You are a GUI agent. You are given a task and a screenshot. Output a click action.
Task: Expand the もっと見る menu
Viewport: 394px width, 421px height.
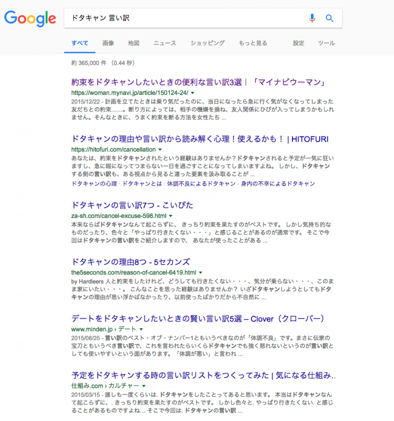click(x=253, y=43)
